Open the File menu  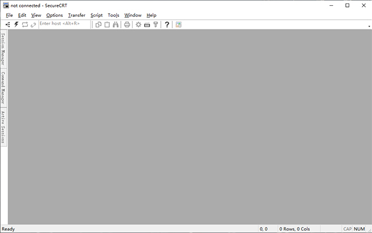9,16
